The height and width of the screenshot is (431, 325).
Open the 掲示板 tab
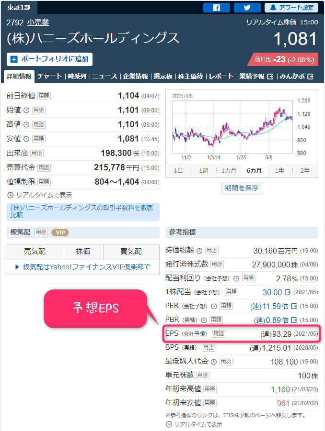(163, 77)
